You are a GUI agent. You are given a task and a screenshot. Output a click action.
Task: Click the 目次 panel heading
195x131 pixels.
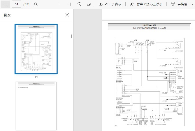[7, 15]
